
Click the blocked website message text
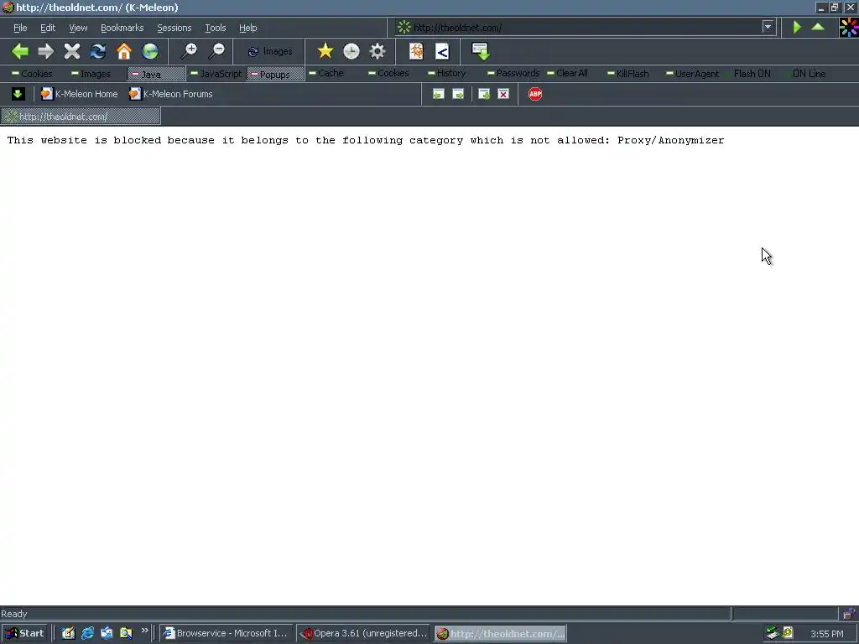pyautogui.click(x=366, y=140)
